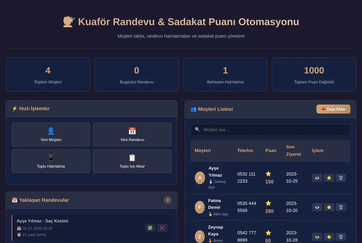362x243 pixels.
Task: Click the Müşteri Listesi panel heading
Action: 212,109
